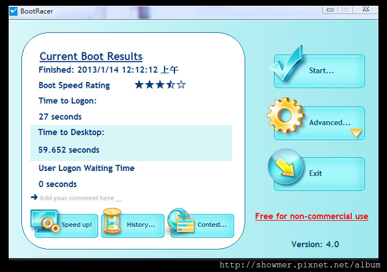The image size is (387, 272).
Task: Minimize the BootRacer window
Action: click(x=330, y=10)
